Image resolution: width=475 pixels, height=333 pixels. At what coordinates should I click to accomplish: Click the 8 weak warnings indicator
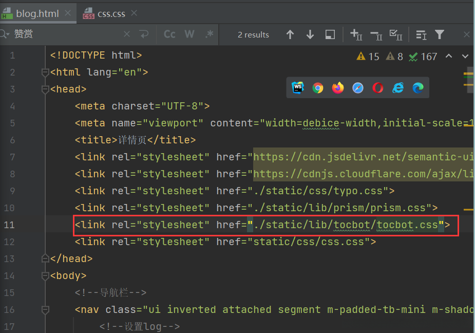point(394,57)
